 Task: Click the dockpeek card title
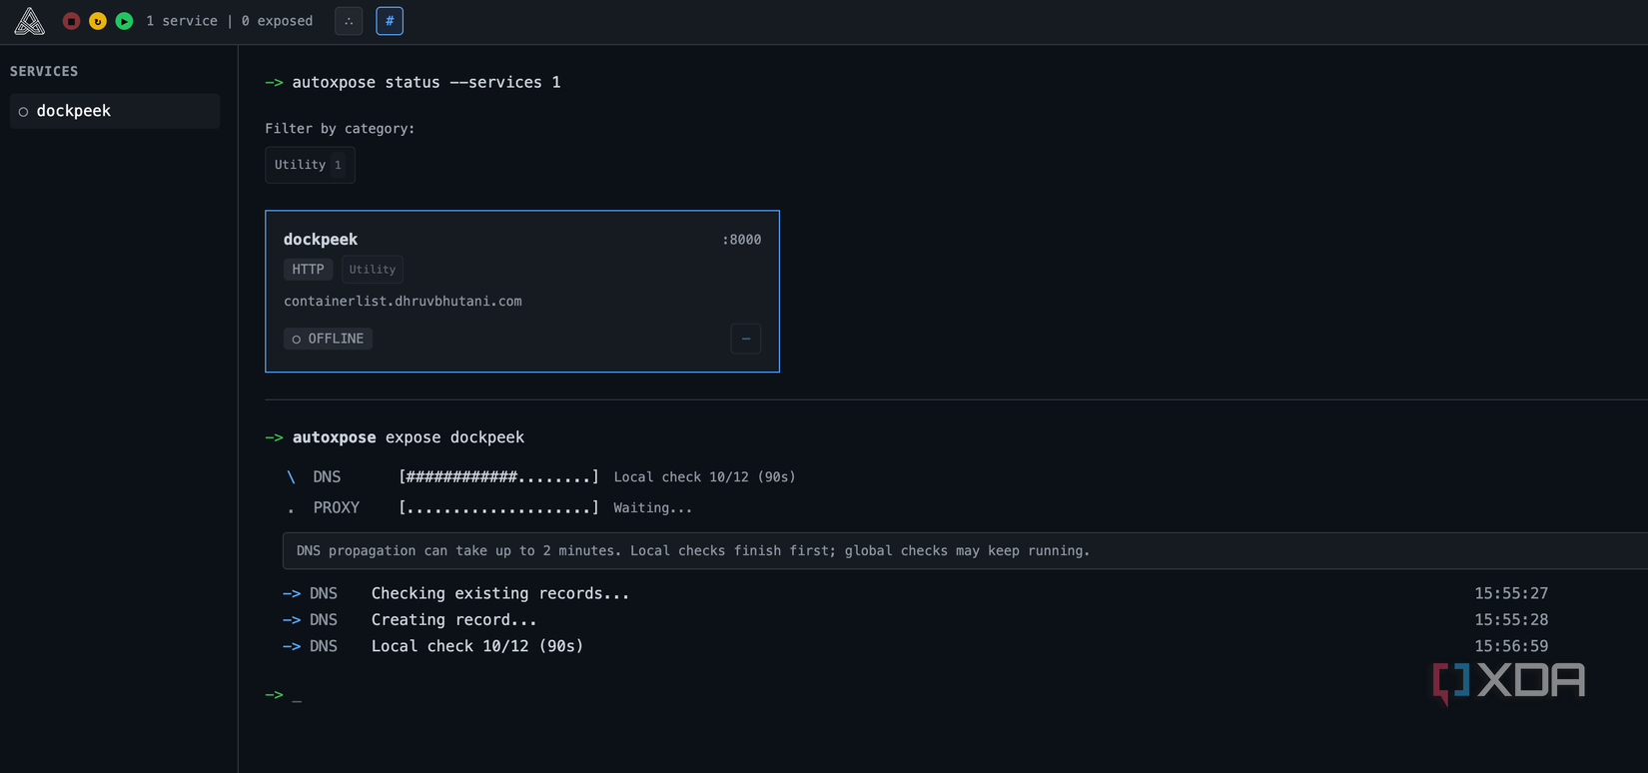pyautogui.click(x=321, y=239)
